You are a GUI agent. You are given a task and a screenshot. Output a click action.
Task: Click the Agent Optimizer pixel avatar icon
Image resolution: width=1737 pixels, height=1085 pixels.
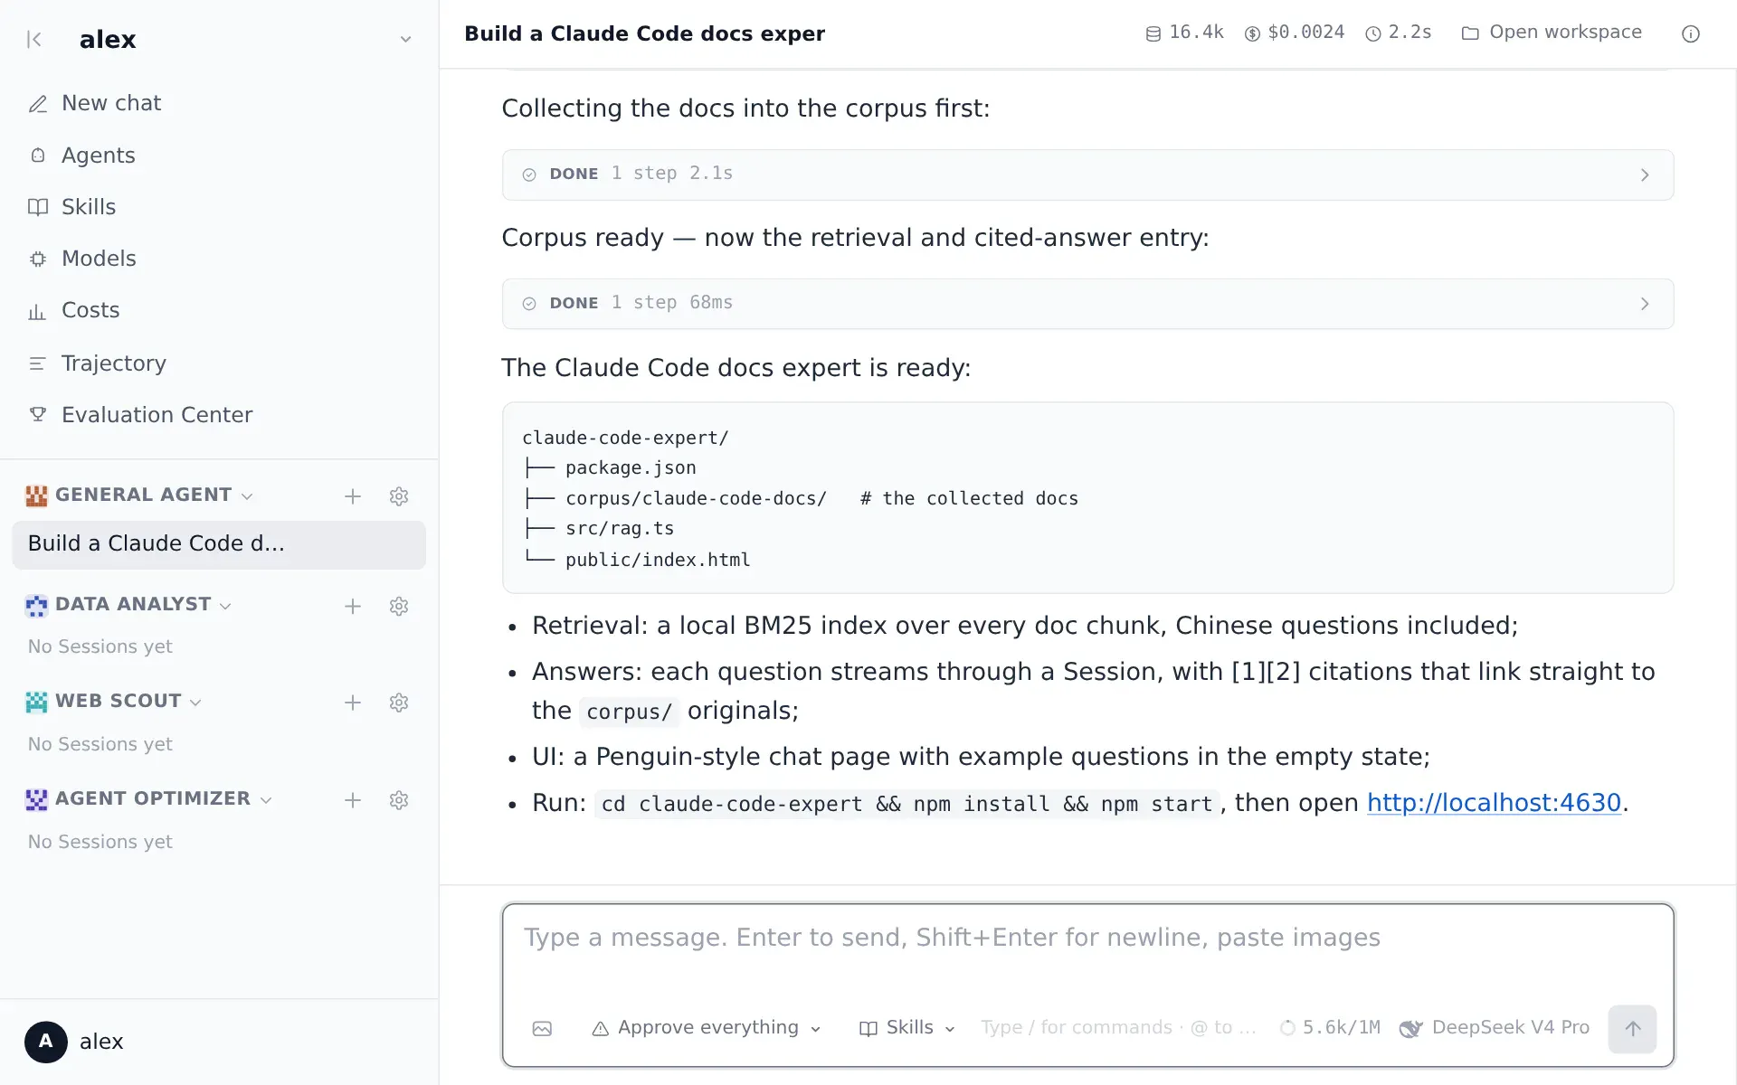point(36,799)
